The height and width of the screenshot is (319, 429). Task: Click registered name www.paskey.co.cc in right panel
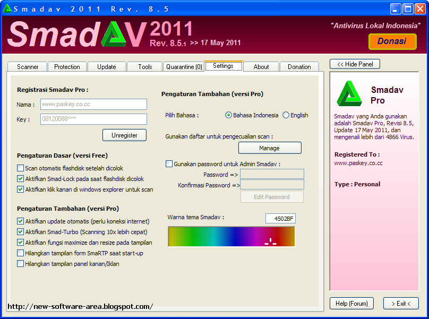pyautogui.click(x=358, y=163)
